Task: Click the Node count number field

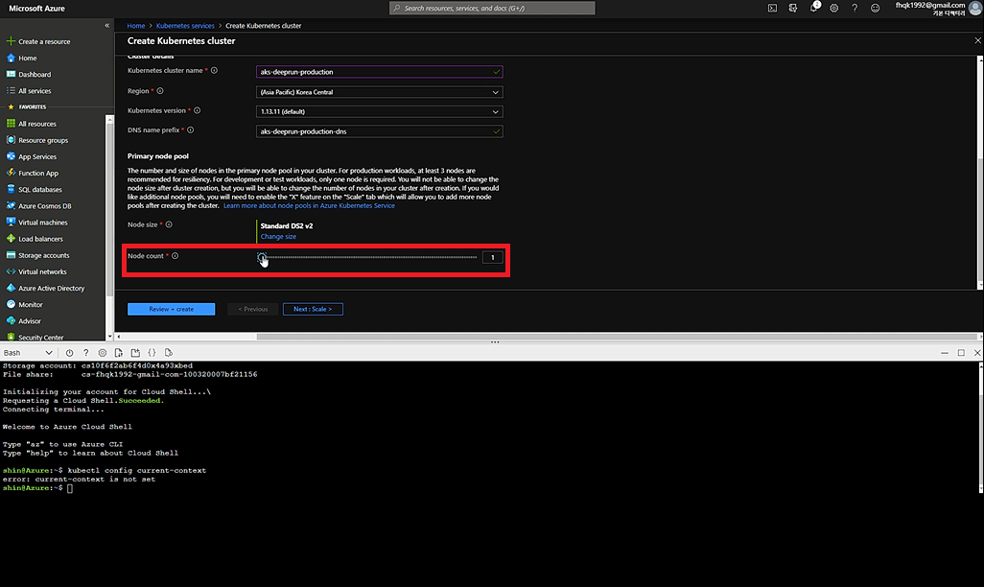Action: click(x=493, y=257)
